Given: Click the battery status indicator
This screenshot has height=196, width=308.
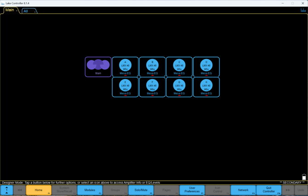Looking at the screenshot, I should tap(304, 177).
